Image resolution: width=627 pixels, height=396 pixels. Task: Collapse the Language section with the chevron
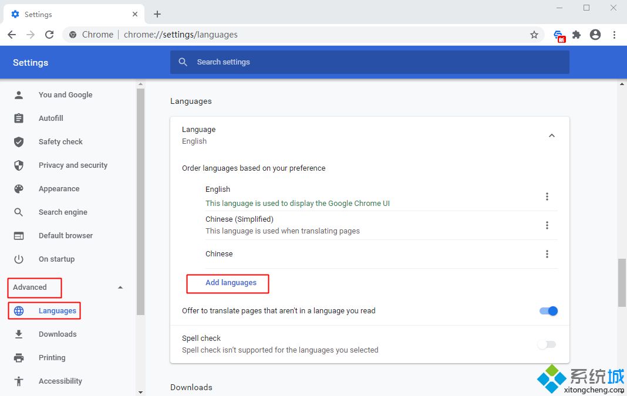(552, 136)
